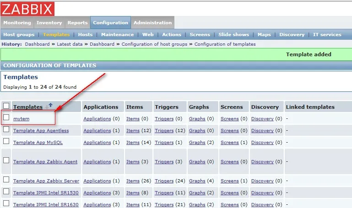Tick the checkbox for Template IPMI Intel SR1630
The image size is (352, 208).
(6, 203)
